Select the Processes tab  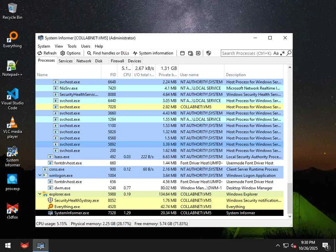[46, 60]
